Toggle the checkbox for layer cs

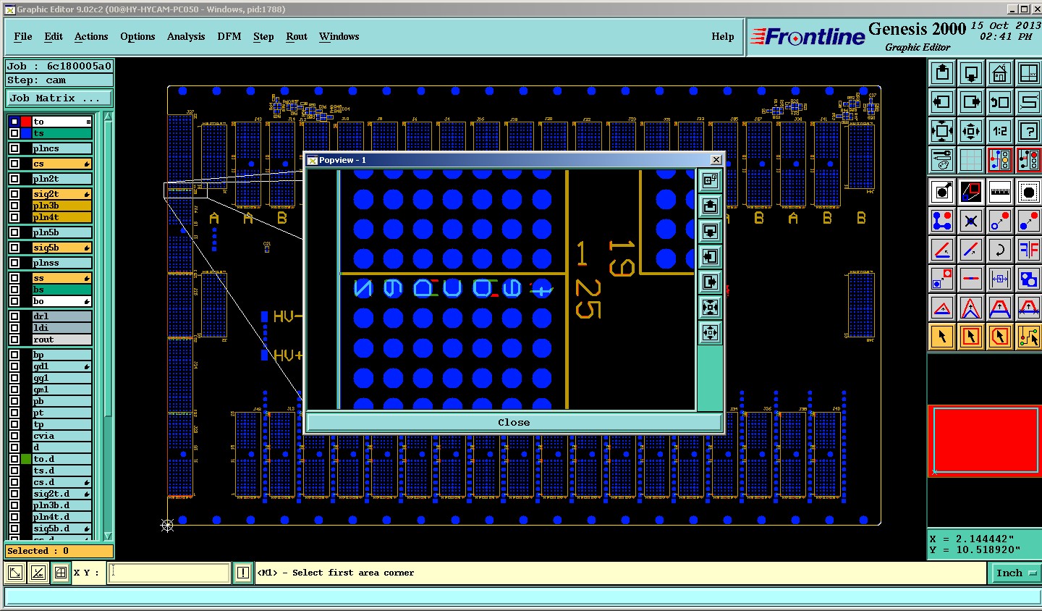(14, 164)
